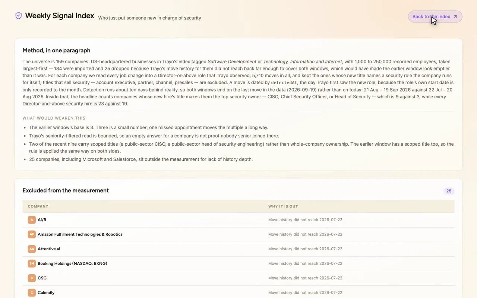This screenshot has width=477, height=298.
Task: Select the CSG company name
Action: click(42, 278)
